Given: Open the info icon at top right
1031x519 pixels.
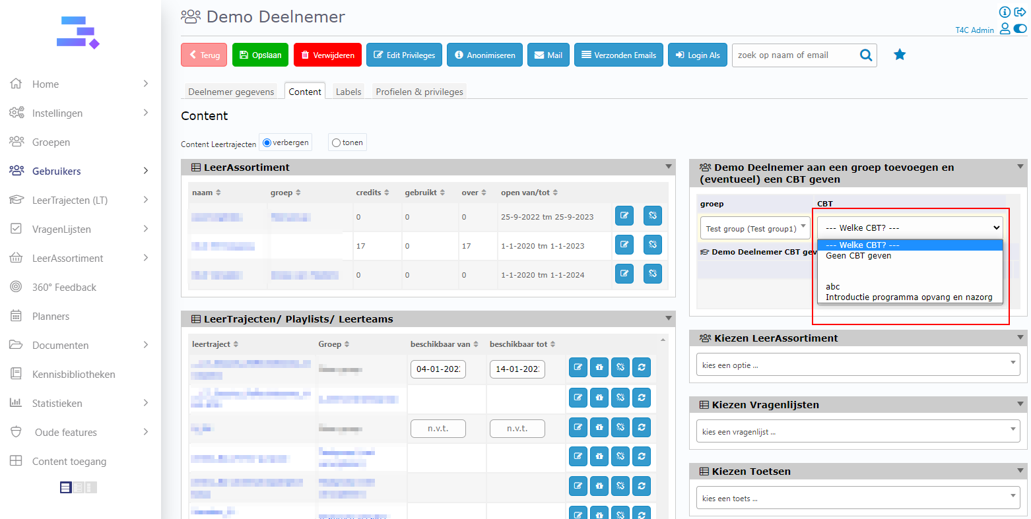Looking at the screenshot, I should (x=1005, y=12).
